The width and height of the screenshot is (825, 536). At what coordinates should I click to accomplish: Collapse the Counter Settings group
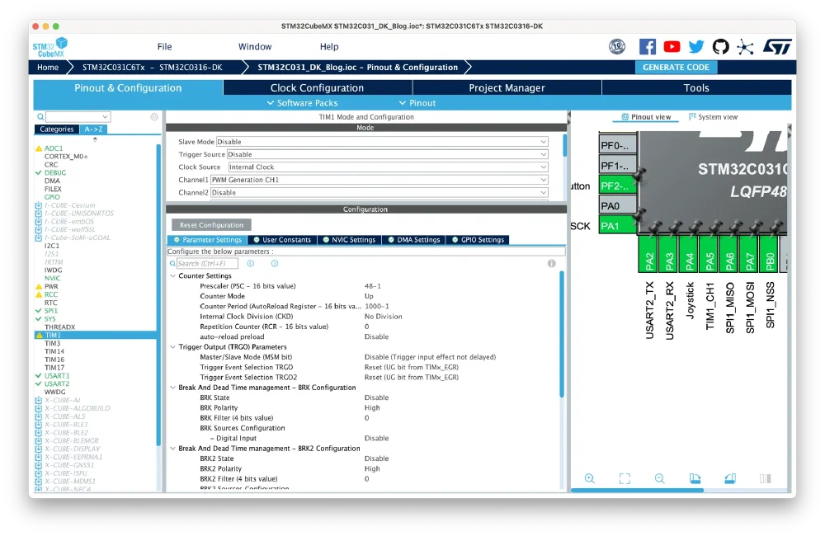pyautogui.click(x=173, y=276)
